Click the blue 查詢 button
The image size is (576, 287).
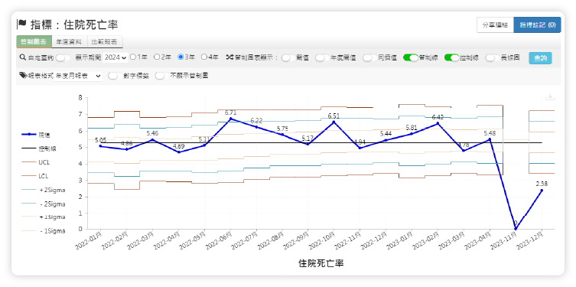click(x=540, y=58)
